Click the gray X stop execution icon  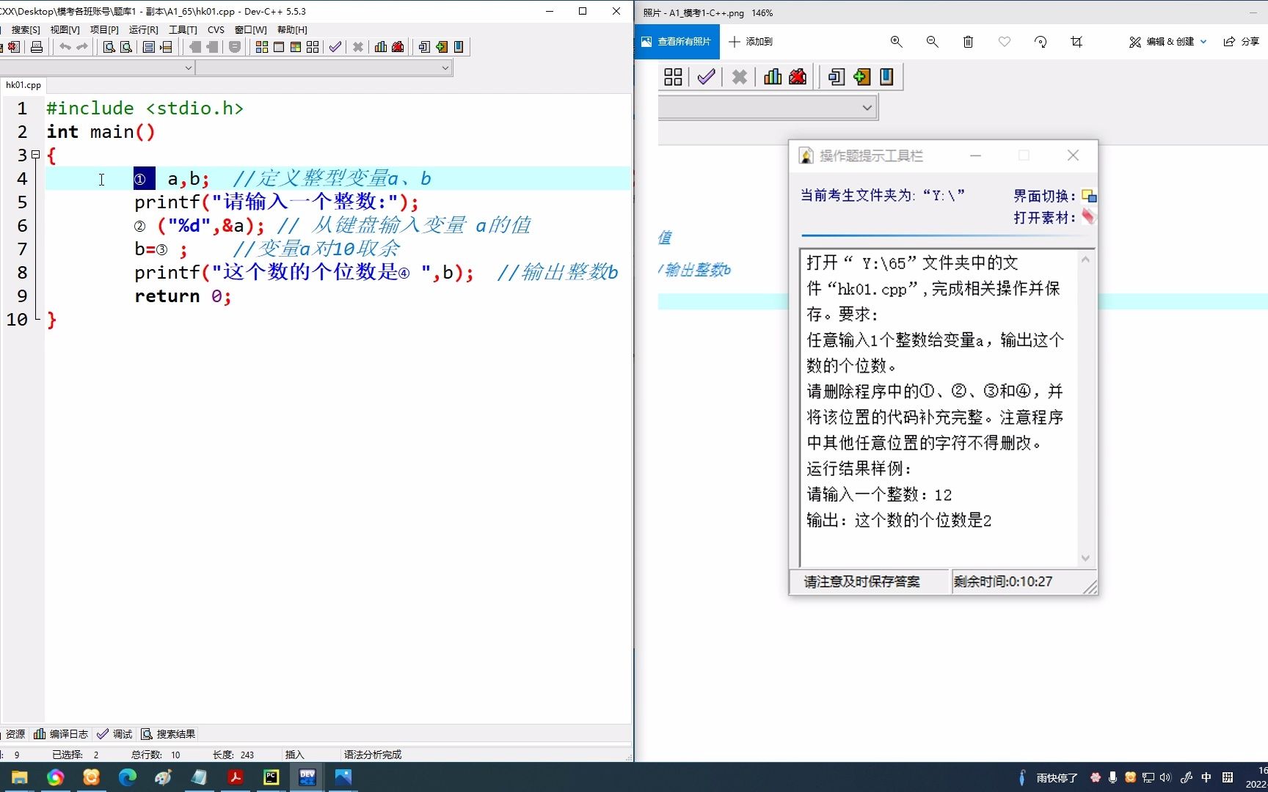[358, 47]
